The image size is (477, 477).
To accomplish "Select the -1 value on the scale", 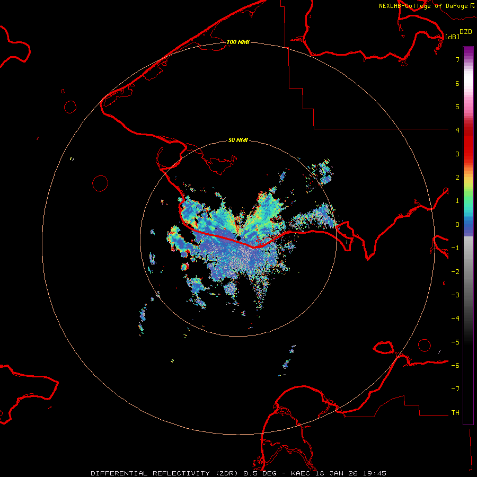I will [x=455, y=248].
